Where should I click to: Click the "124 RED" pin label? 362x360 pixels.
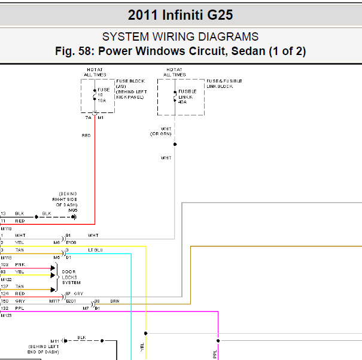pyautogui.click(x=13, y=294)
